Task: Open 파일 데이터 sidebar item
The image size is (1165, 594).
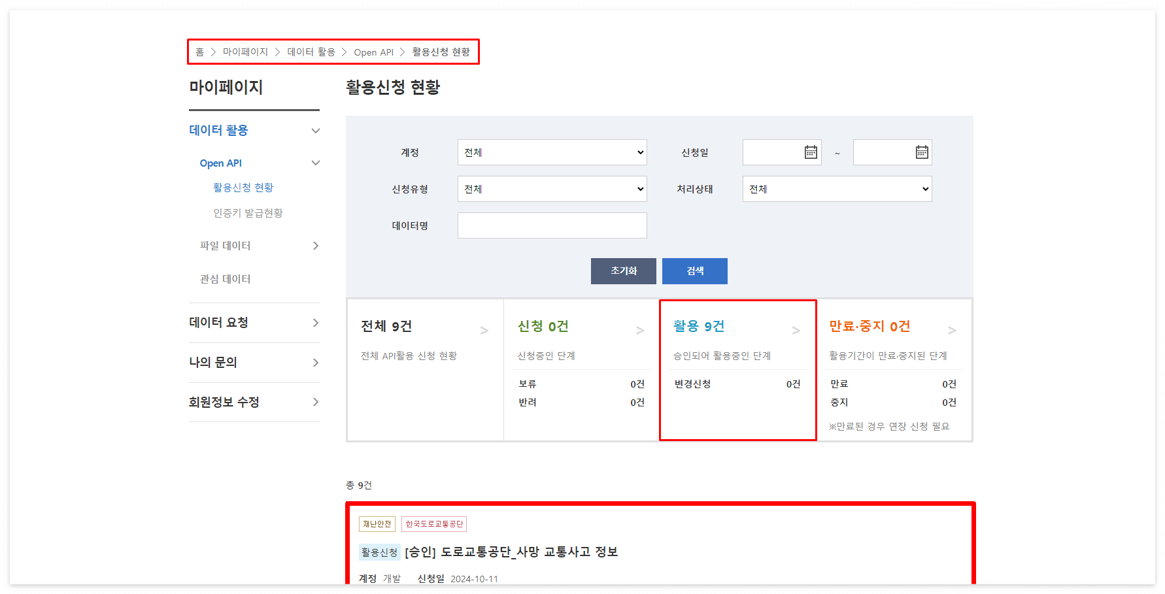Action: (x=225, y=246)
